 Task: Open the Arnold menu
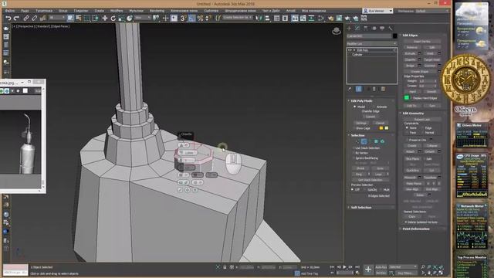(x=290, y=11)
